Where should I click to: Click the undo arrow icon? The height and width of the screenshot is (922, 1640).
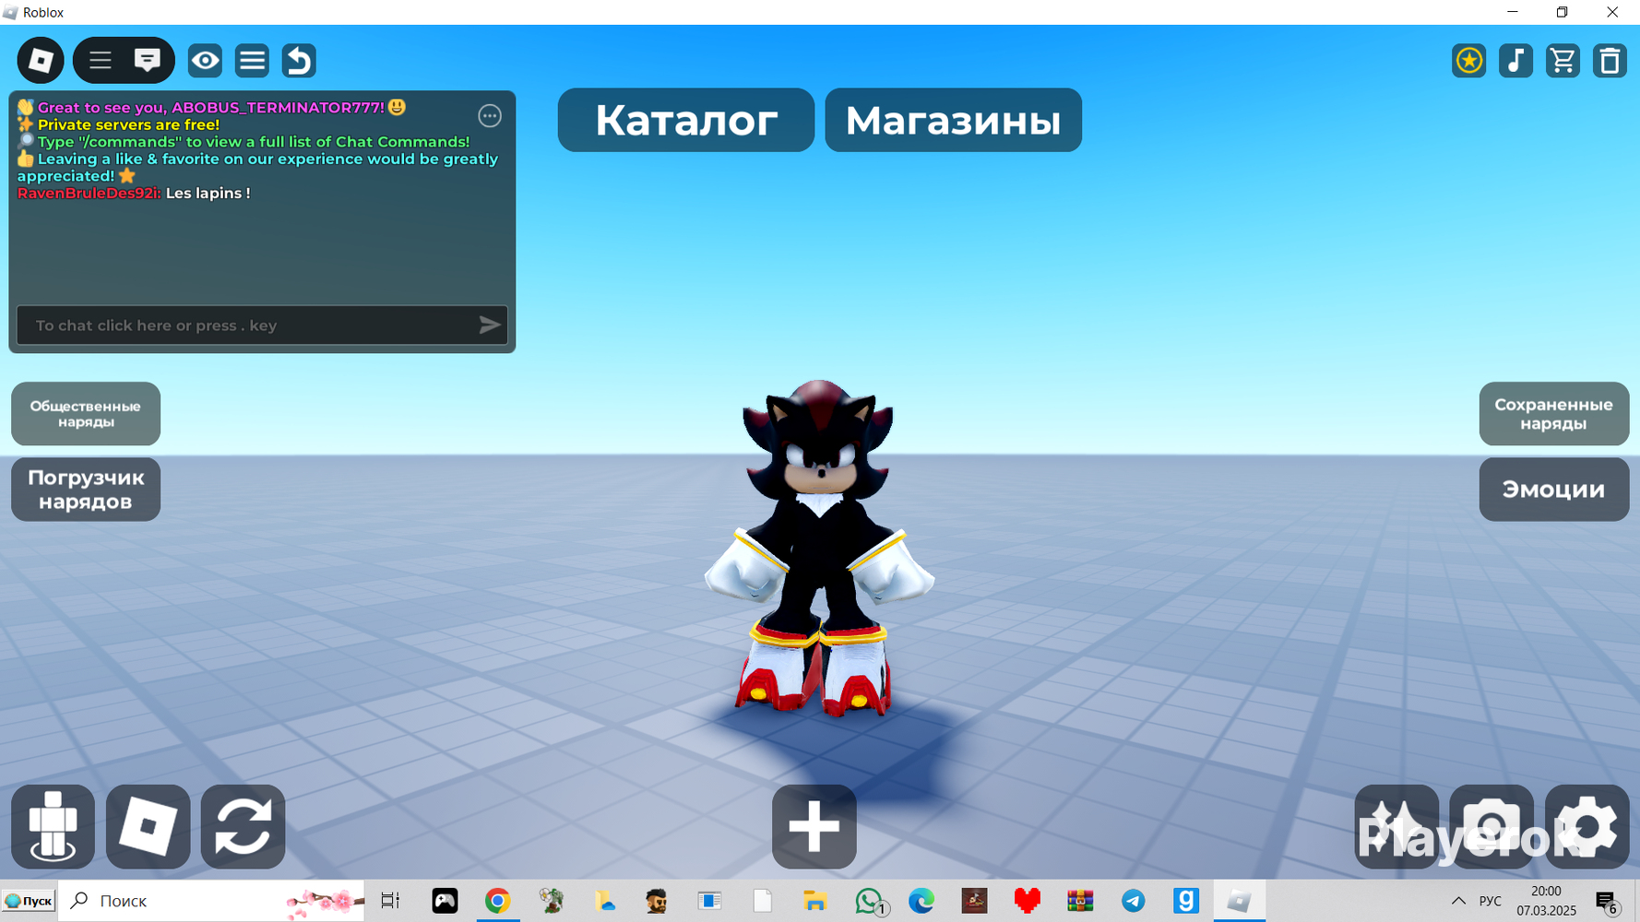(x=299, y=61)
